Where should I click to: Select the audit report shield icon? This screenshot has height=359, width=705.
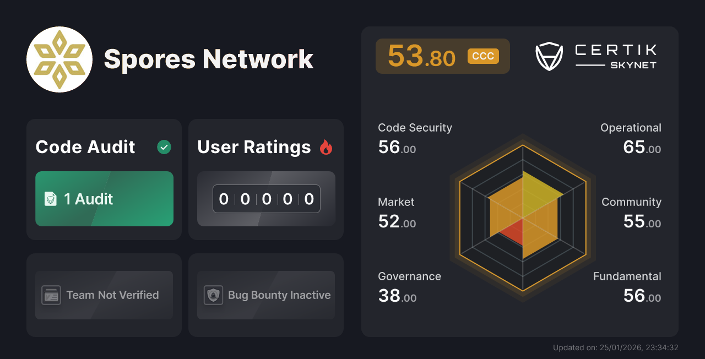[x=51, y=199]
